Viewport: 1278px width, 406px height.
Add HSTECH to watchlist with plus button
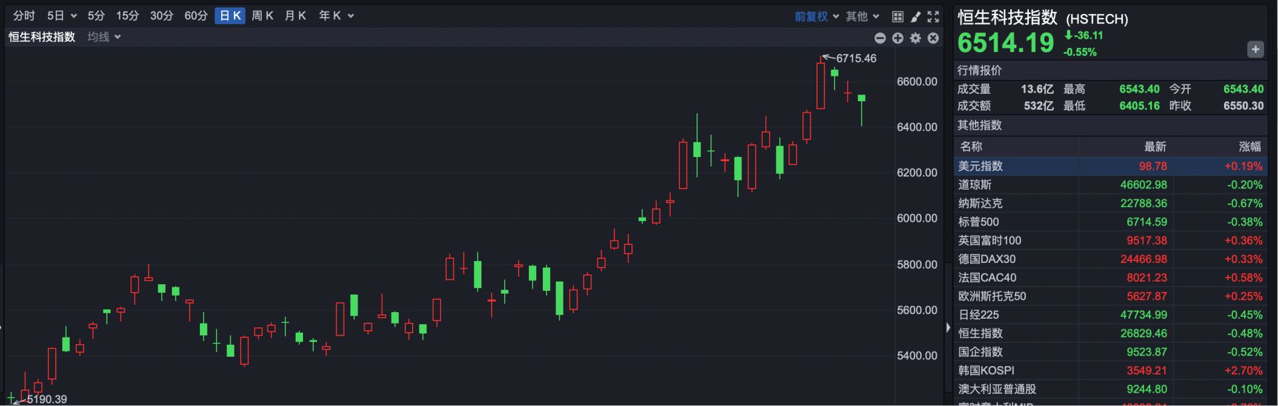[1255, 49]
